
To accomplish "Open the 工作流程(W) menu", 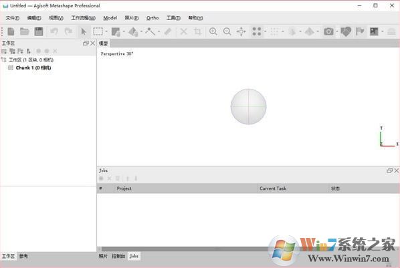I will coord(83,18).
